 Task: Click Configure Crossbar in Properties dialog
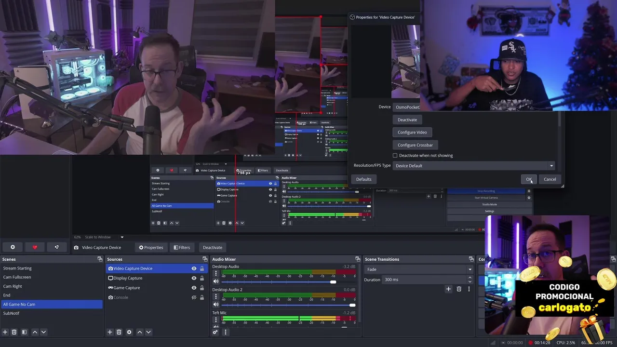(x=415, y=145)
